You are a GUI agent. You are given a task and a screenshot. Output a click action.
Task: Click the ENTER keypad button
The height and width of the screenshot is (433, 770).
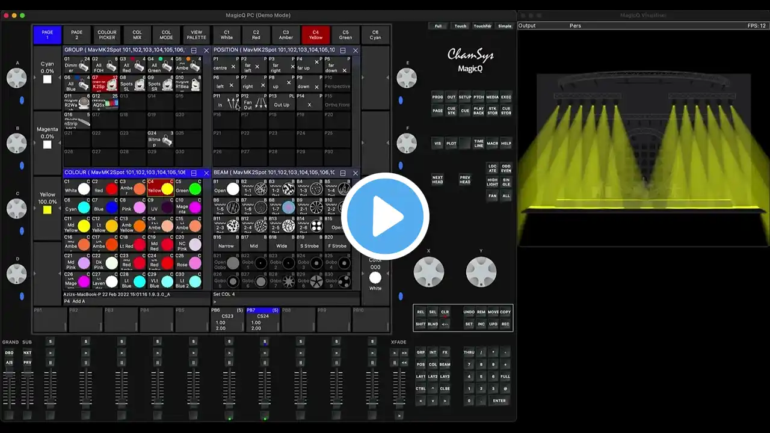point(499,401)
